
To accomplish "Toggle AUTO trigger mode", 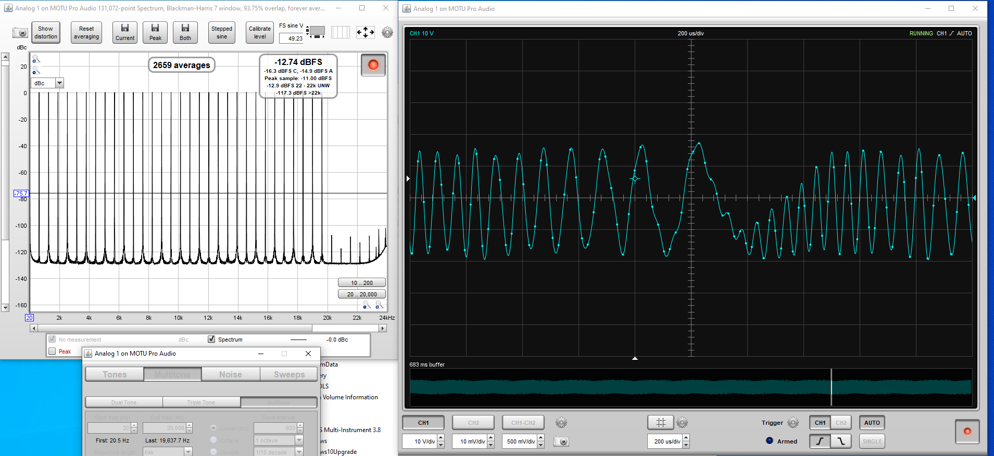I will tap(872, 423).
